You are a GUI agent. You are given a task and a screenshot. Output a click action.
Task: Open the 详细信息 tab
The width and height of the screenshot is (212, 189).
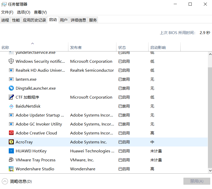click(x=78, y=20)
